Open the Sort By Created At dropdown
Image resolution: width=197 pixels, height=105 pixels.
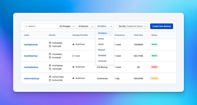pyautogui.click(x=132, y=26)
